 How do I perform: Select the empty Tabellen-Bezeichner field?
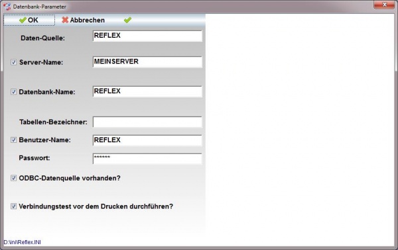147,122
